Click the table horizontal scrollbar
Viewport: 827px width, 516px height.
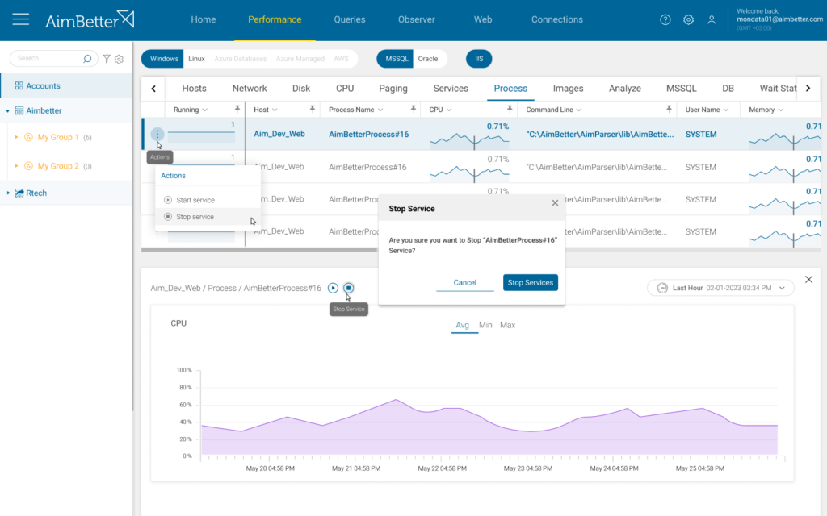pyautogui.click(x=259, y=250)
